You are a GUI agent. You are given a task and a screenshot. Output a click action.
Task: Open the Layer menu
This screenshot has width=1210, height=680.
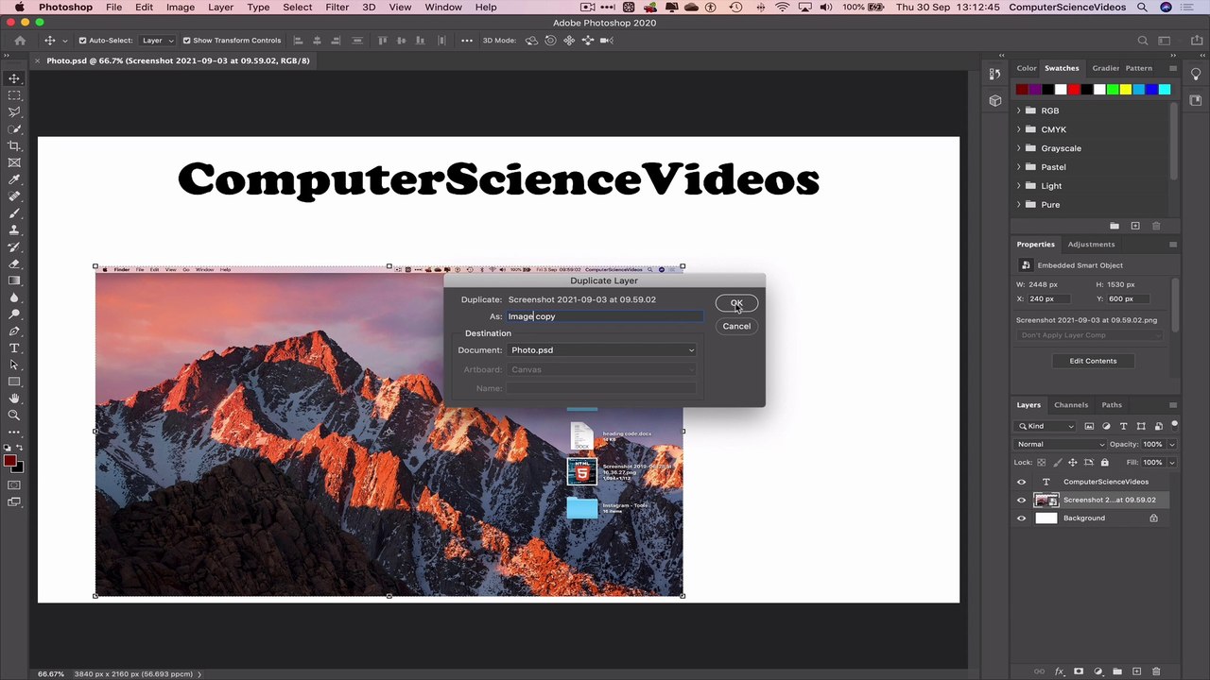point(220,8)
